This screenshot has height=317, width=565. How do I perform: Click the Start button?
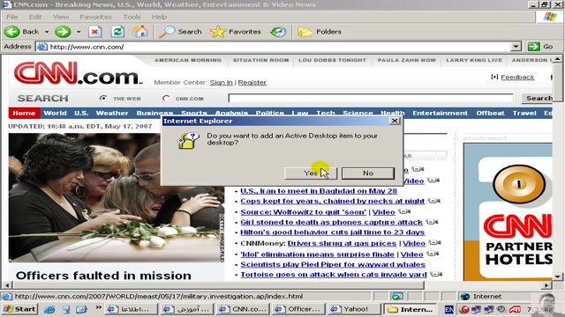tap(20, 309)
